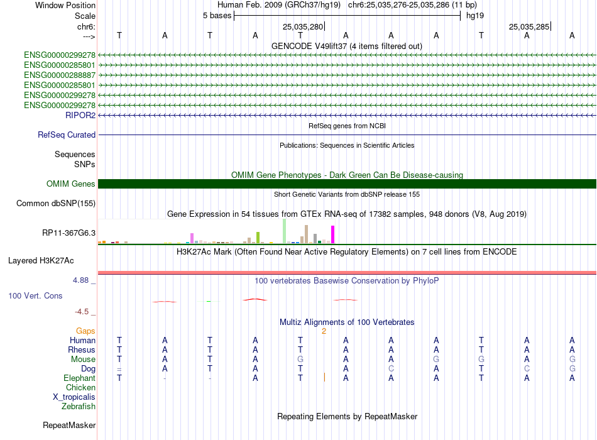Select the Zebrafish alignment row label

tap(79, 406)
